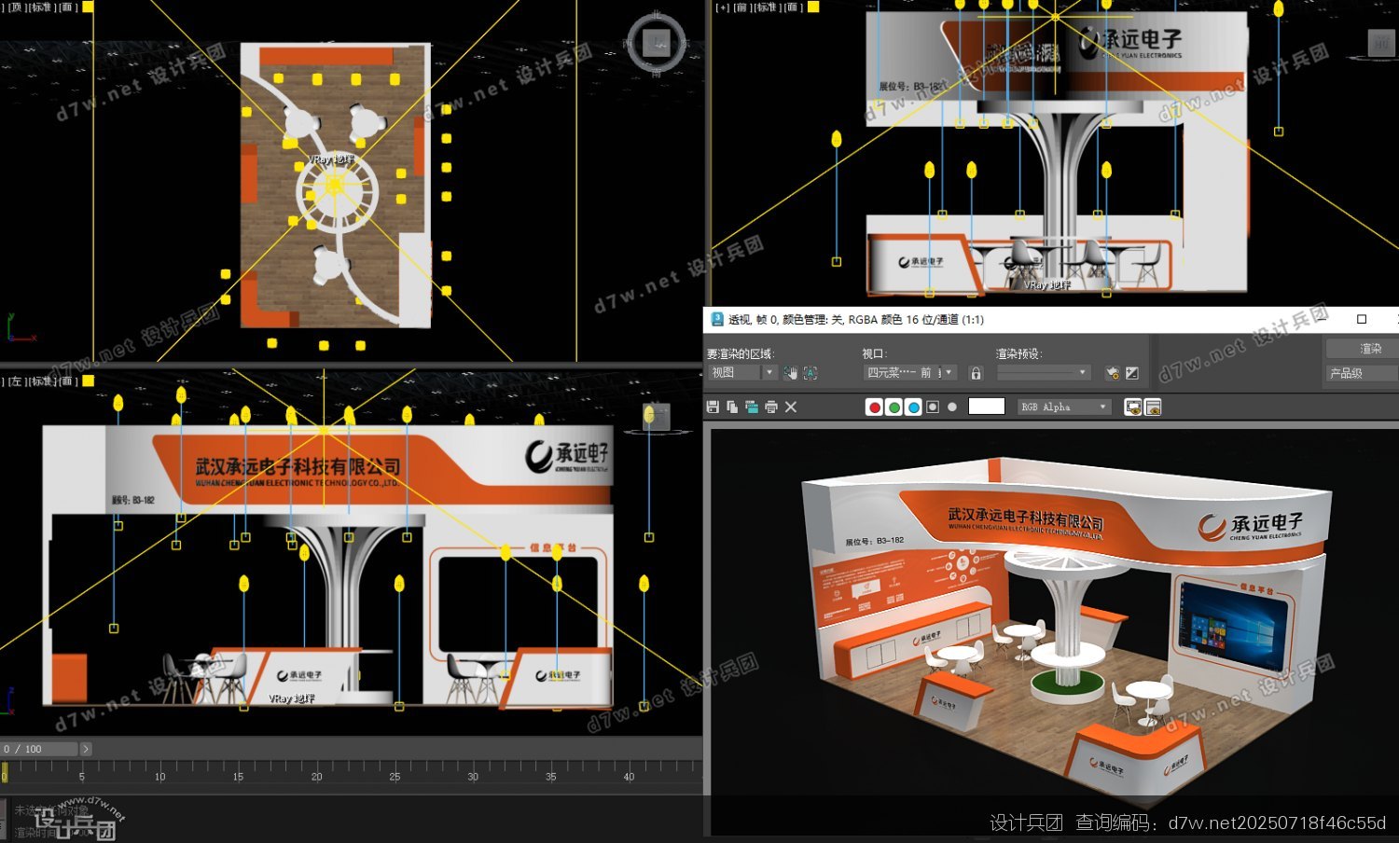Image resolution: width=1399 pixels, height=843 pixels.
Task: Click the ViewCube in top viewport
Action: [x=657, y=43]
